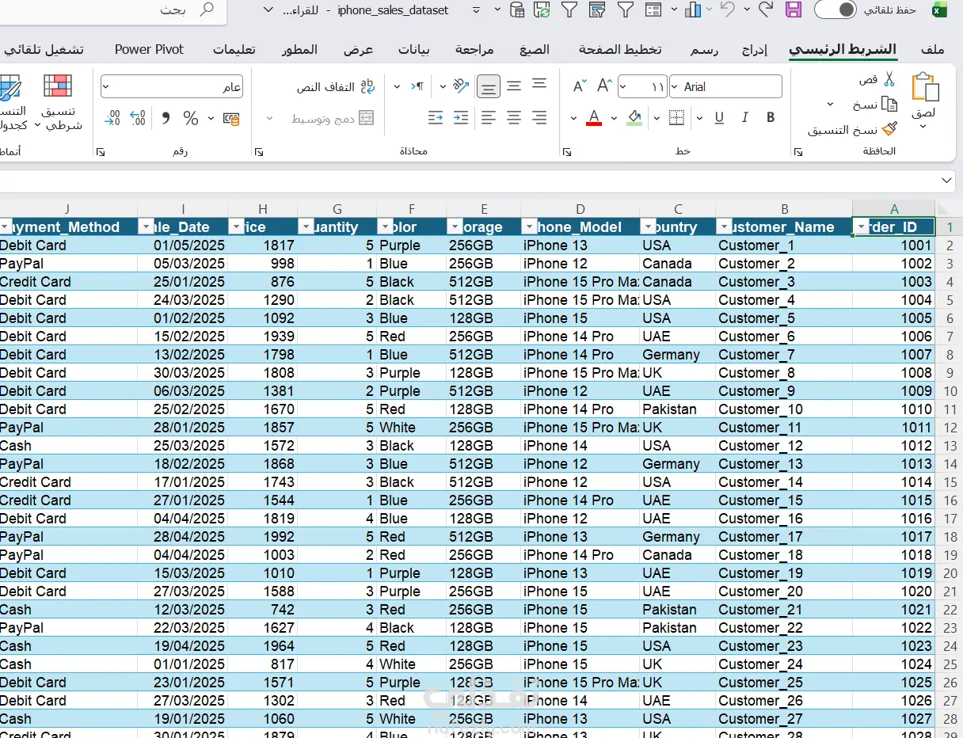Image resolution: width=963 pixels, height=738 pixels.
Task: Click the Save floppy disk icon
Action: click(x=793, y=10)
